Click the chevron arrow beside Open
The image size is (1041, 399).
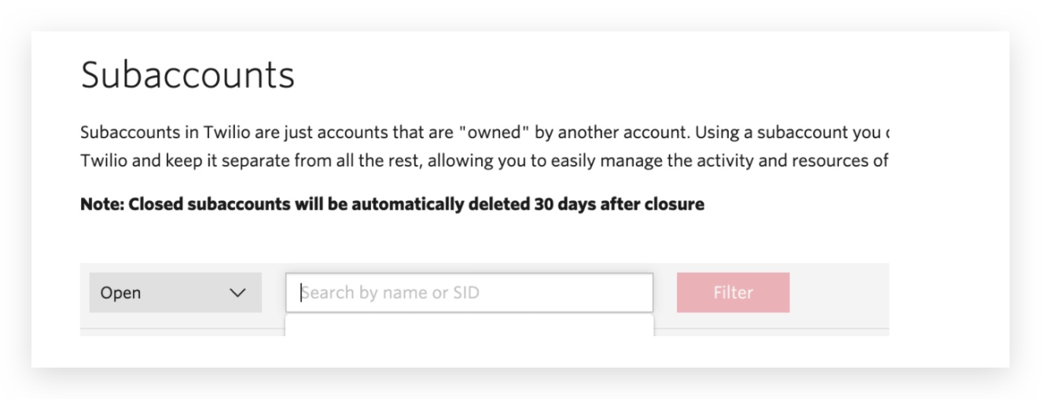click(x=237, y=293)
